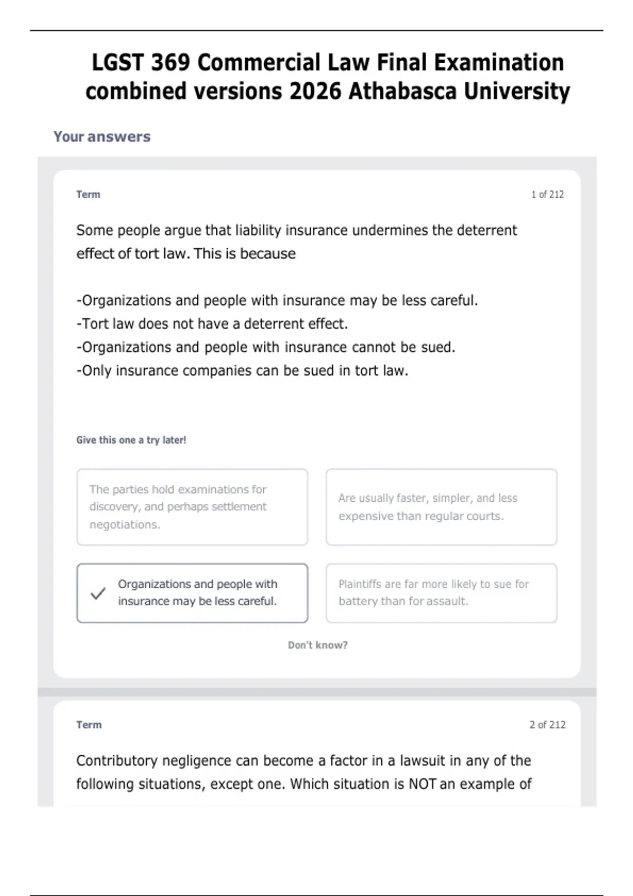Click the LGST 369 document title
The width and height of the screenshot is (633, 896).
click(328, 76)
